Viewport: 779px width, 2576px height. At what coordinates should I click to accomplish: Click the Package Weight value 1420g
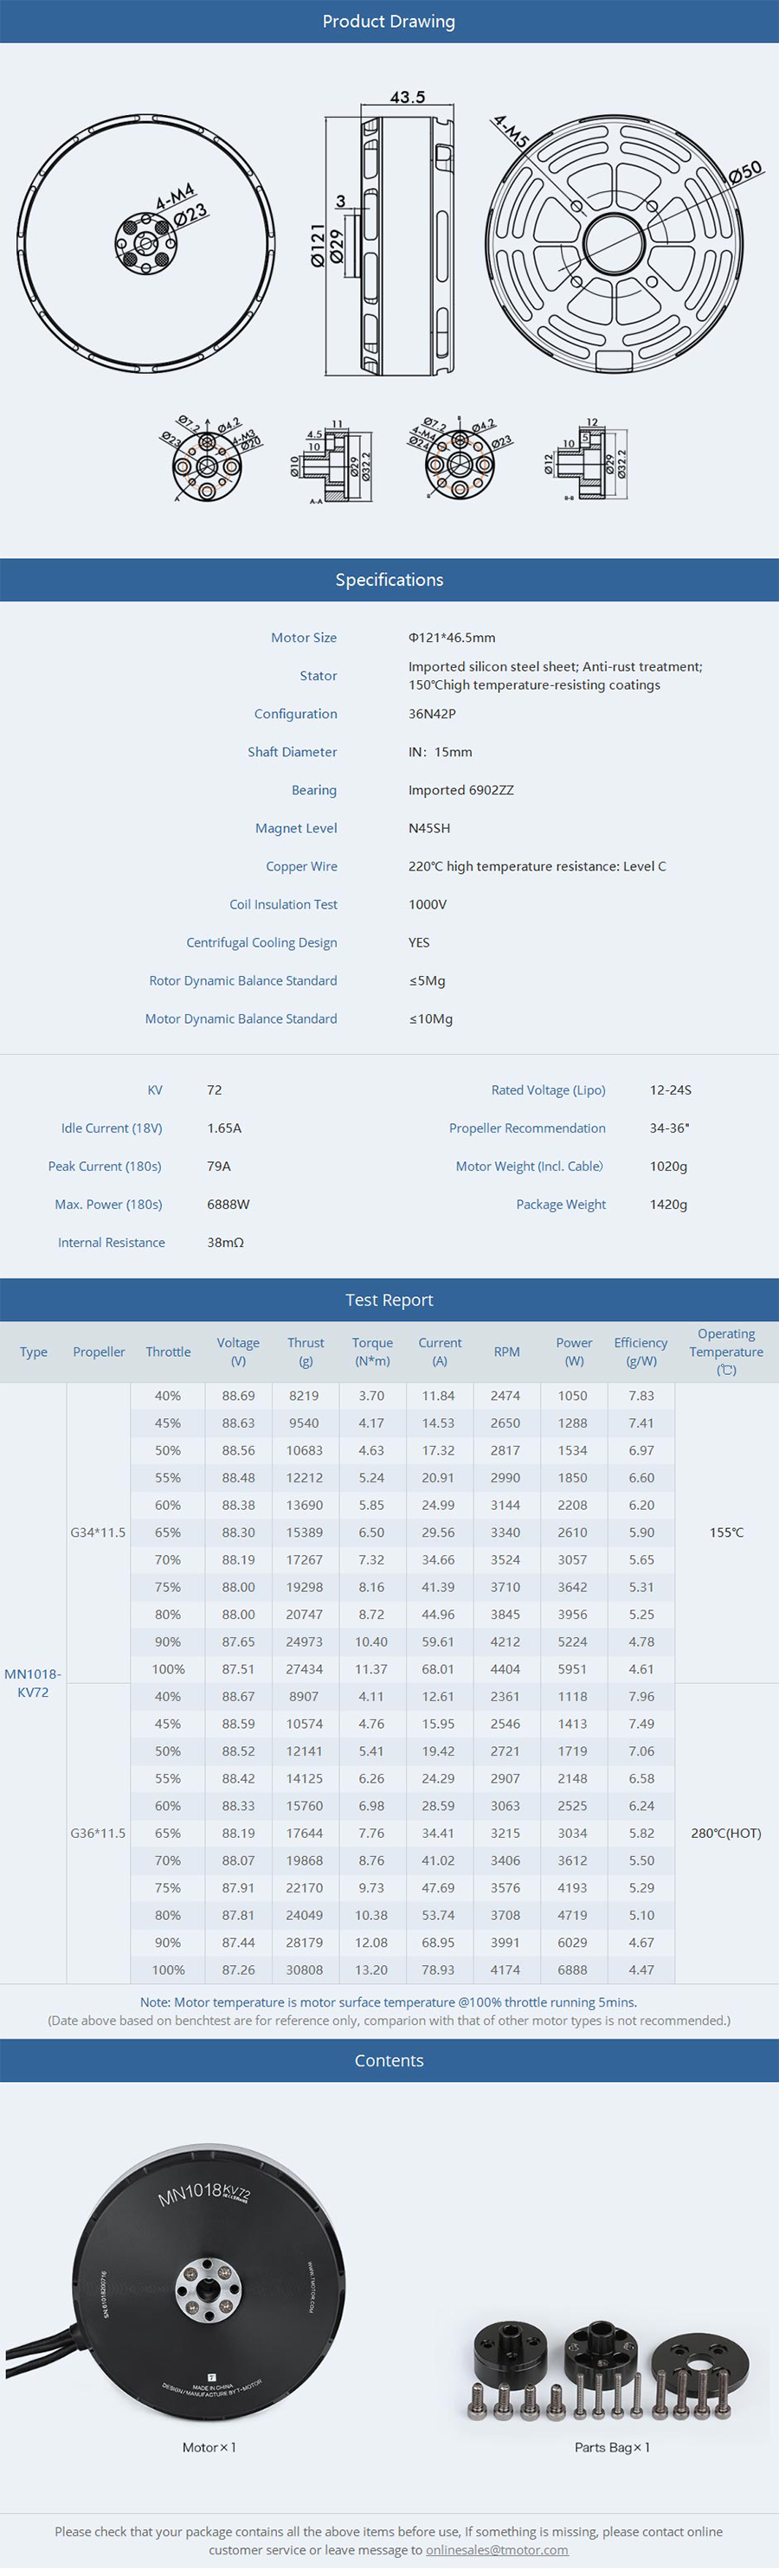tap(668, 1204)
